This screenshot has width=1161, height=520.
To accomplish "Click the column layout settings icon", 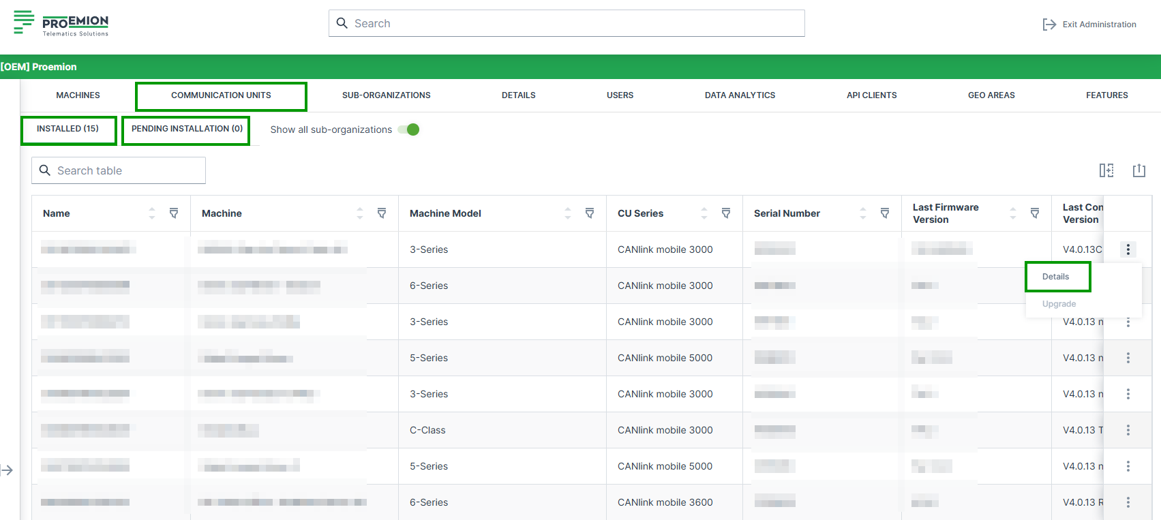I will coord(1106,170).
